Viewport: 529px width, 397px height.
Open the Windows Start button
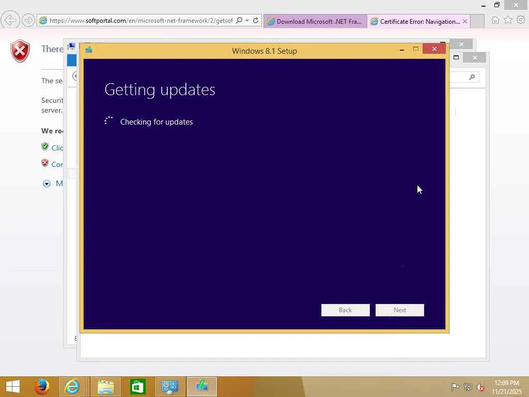(x=13, y=387)
